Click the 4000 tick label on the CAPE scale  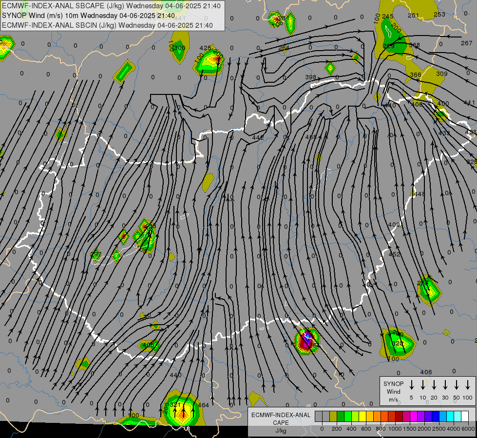454,429
